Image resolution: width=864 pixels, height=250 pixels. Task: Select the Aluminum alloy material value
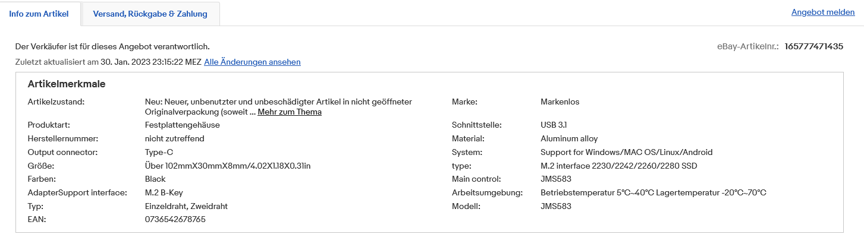[x=569, y=138]
